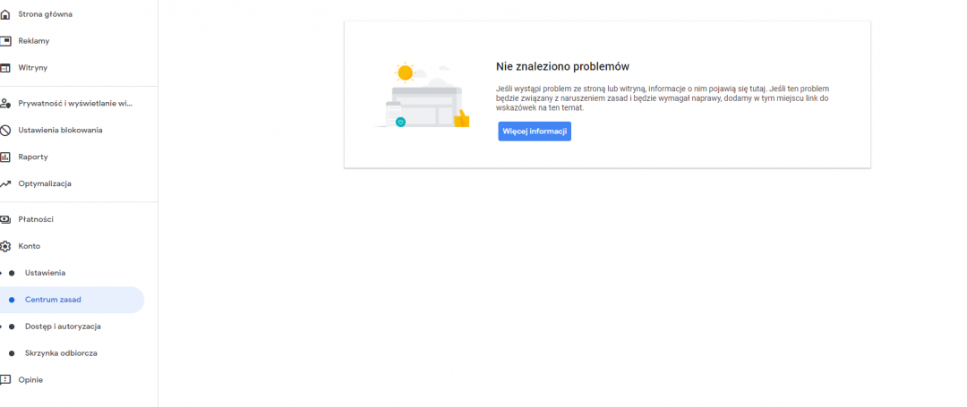
Task: Open Skrzynka odbiorcza in the sidebar
Action: coord(61,353)
